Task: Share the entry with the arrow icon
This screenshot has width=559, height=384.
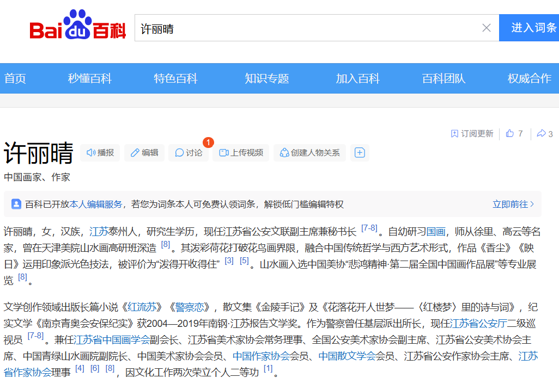Action: [541, 133]
